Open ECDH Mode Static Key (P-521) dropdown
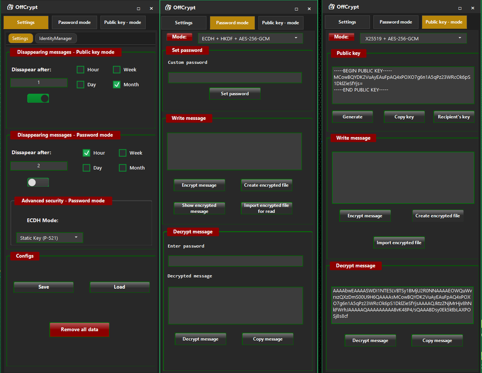 [49, 238]
